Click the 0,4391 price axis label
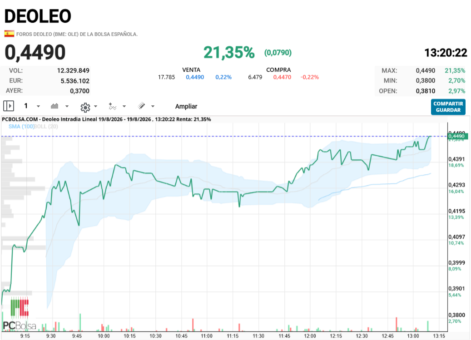471x340 pixels. click(456, 159)
